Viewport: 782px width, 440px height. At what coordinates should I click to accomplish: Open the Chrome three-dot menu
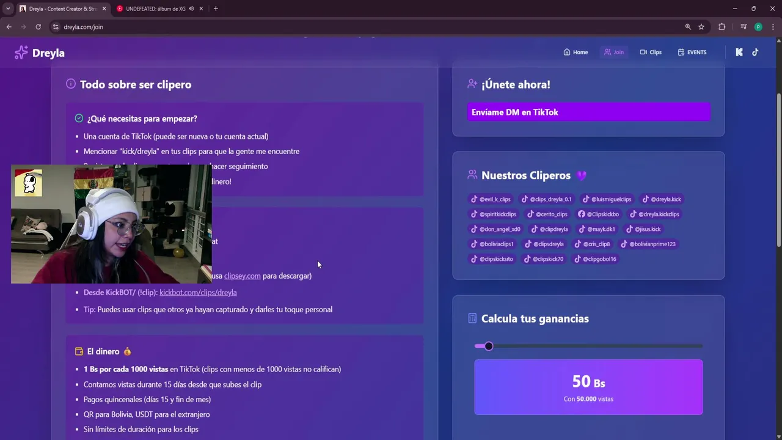point(773,27)
